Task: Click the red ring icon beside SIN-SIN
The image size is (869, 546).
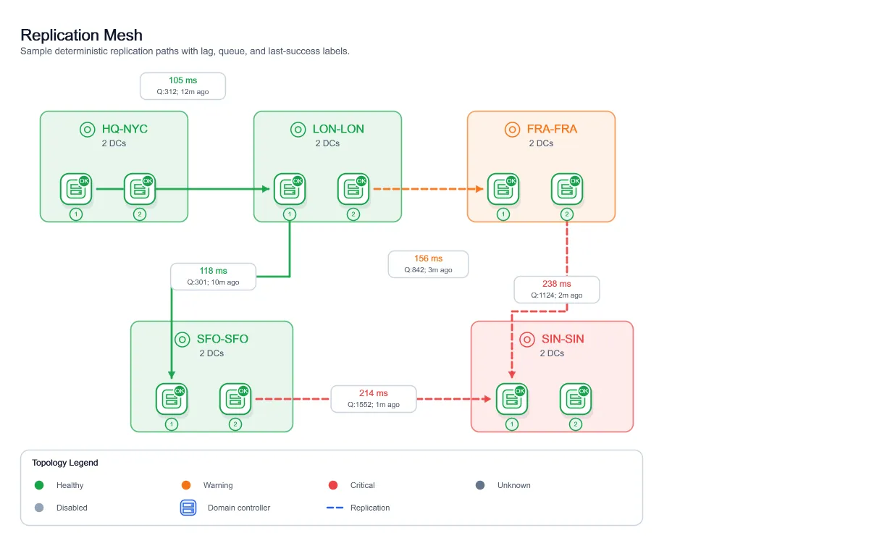Action: tap(526, 339)
